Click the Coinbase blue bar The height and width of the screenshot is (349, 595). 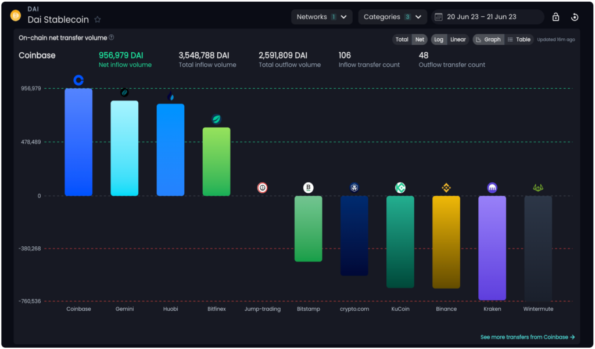[x=78, y=142]
